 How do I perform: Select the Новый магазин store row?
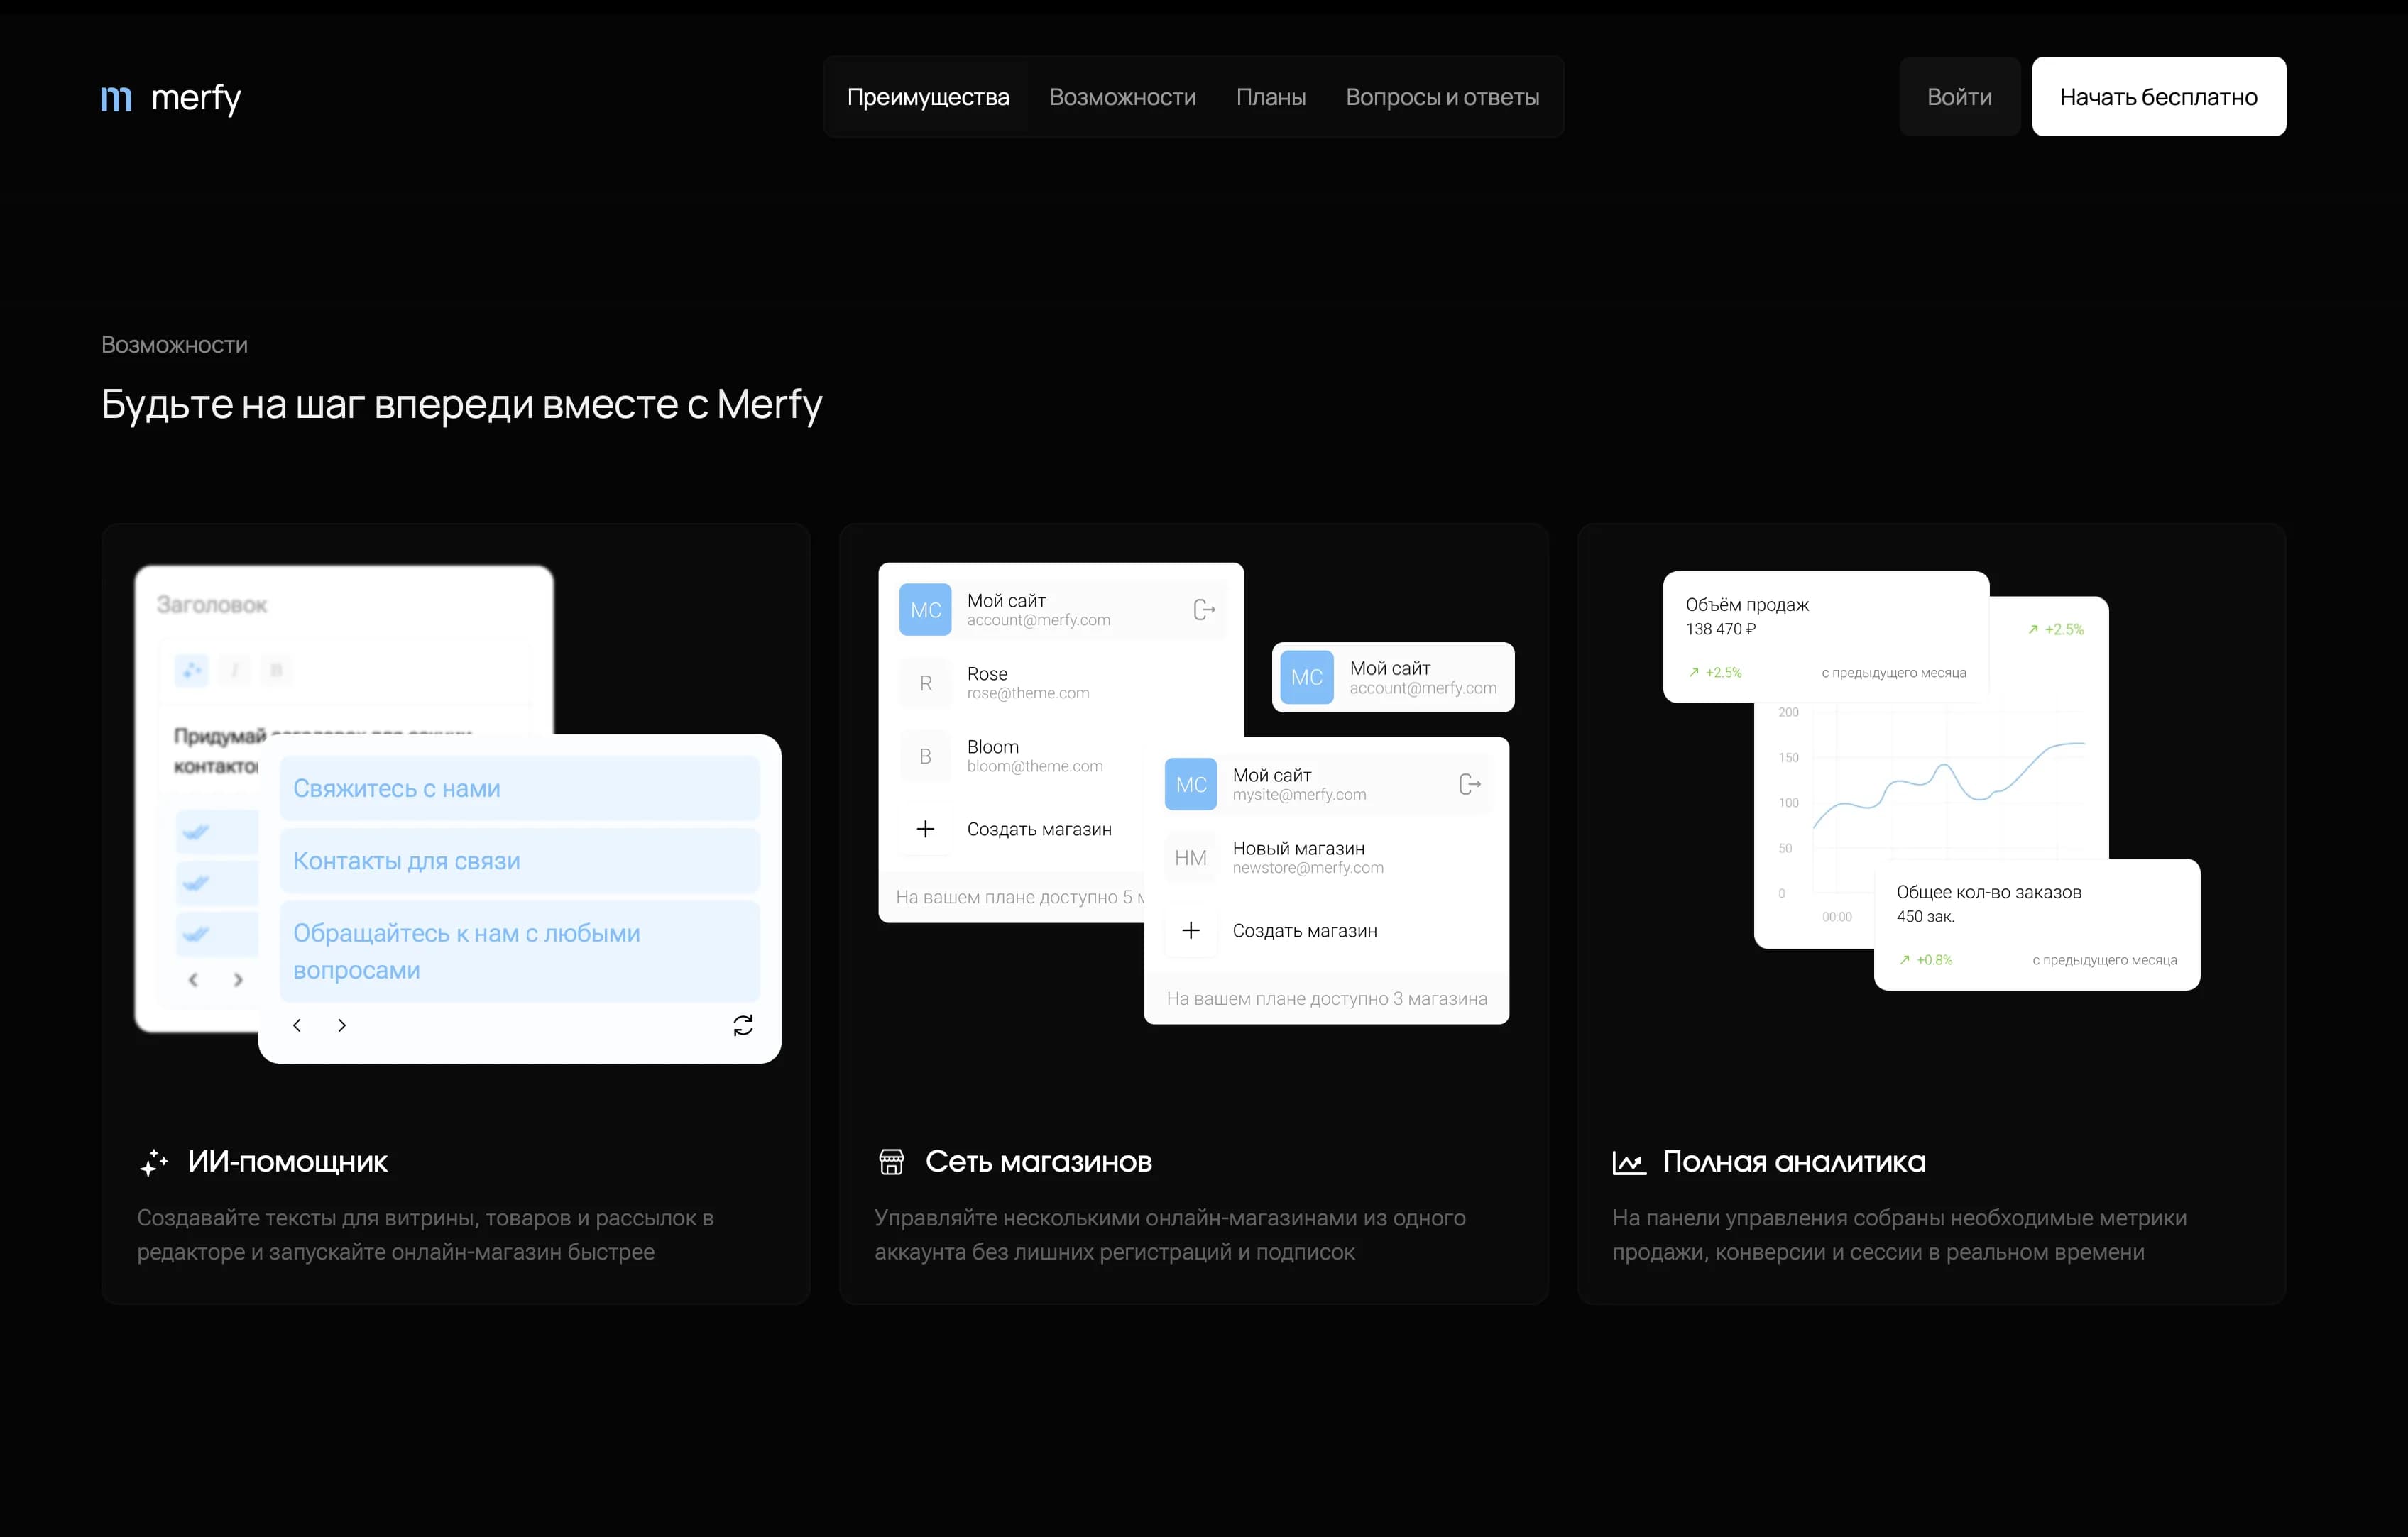point(1326,857)
